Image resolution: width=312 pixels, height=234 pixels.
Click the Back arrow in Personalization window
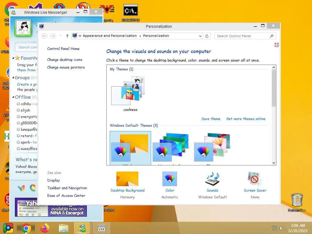click(44, 36)
